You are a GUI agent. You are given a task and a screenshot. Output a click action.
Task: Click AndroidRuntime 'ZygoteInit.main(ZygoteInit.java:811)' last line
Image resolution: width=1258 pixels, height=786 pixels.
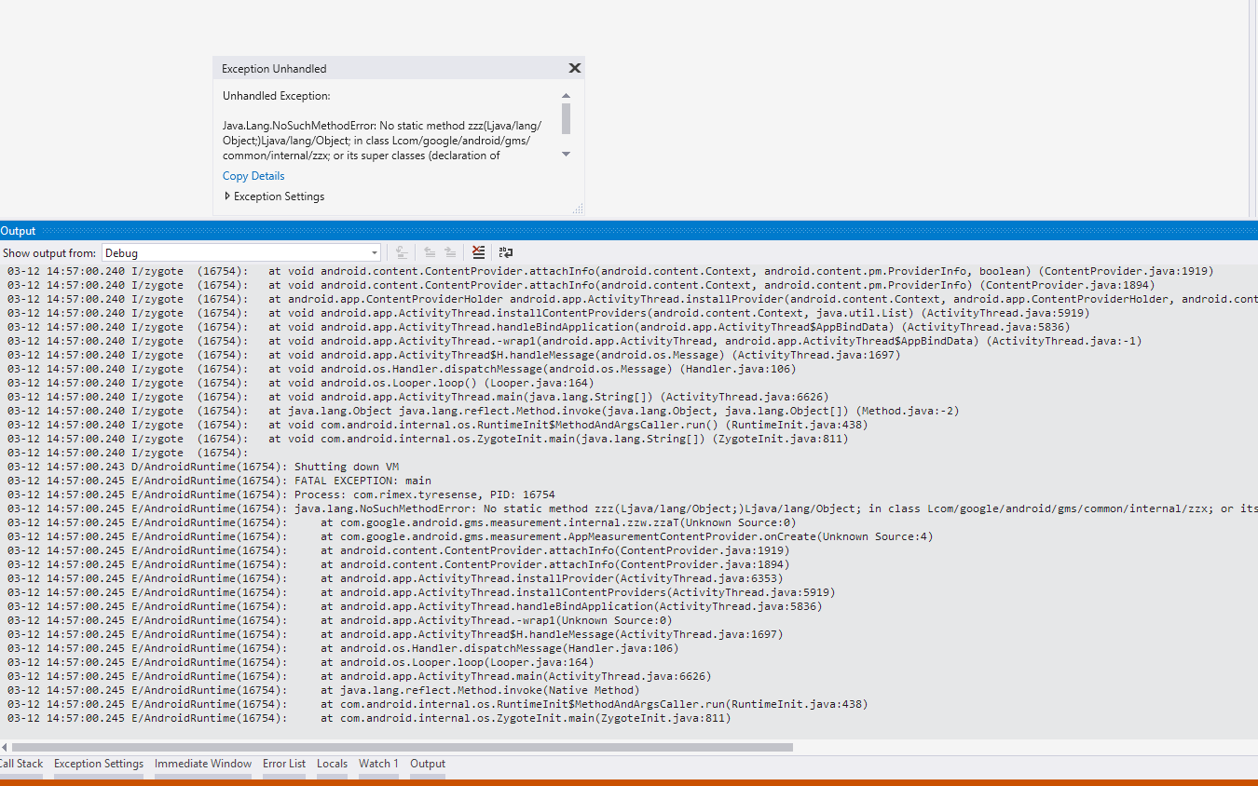pos(369,718)
